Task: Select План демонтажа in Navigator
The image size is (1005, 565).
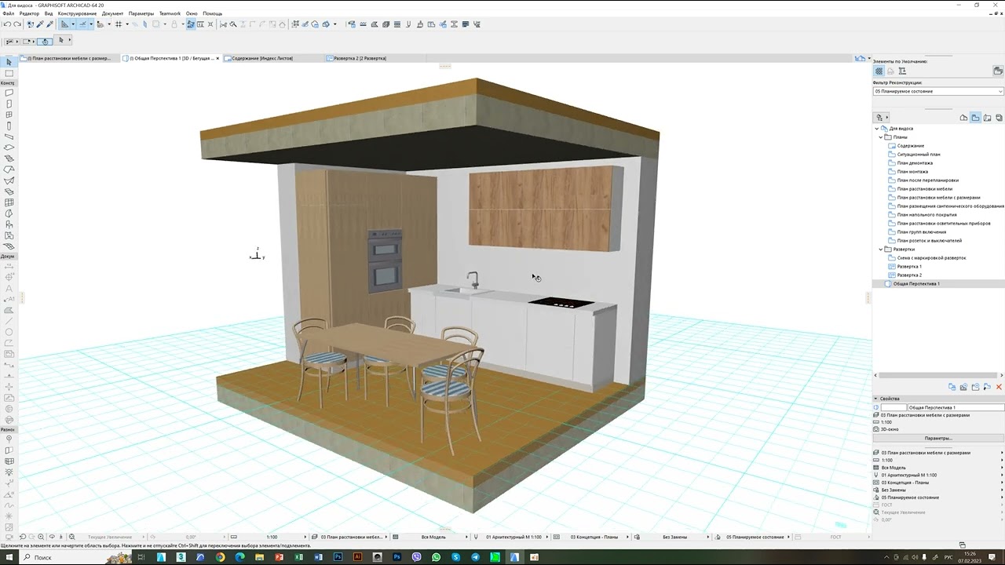Action: 915,163
